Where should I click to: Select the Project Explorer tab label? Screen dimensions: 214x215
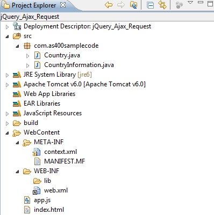click(x=34, y=5)
